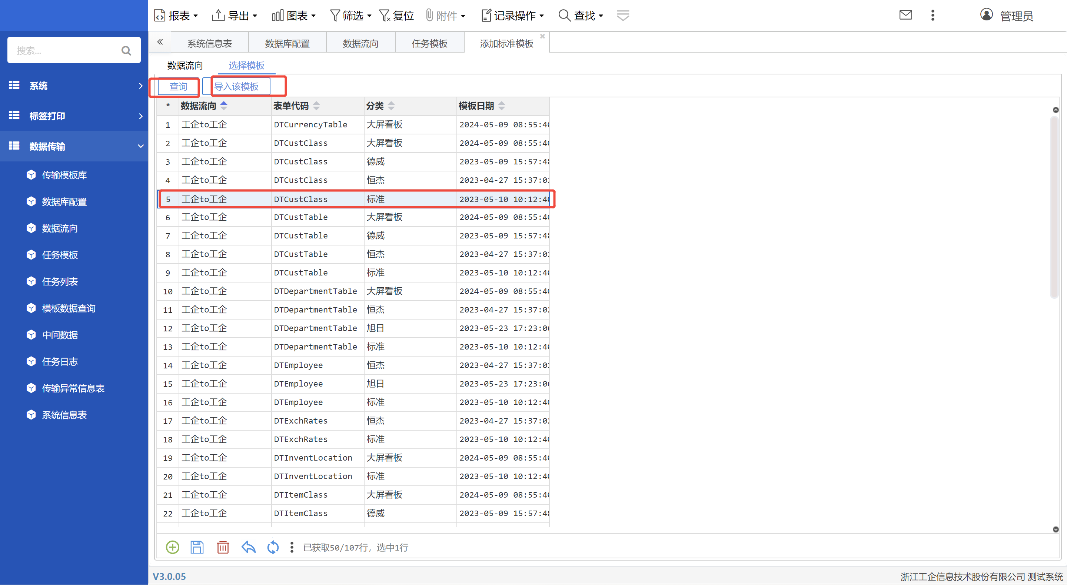Open 任务模板 sidebar item
Viewport: 1067px width, 585px height.
[x=60, y=255]
